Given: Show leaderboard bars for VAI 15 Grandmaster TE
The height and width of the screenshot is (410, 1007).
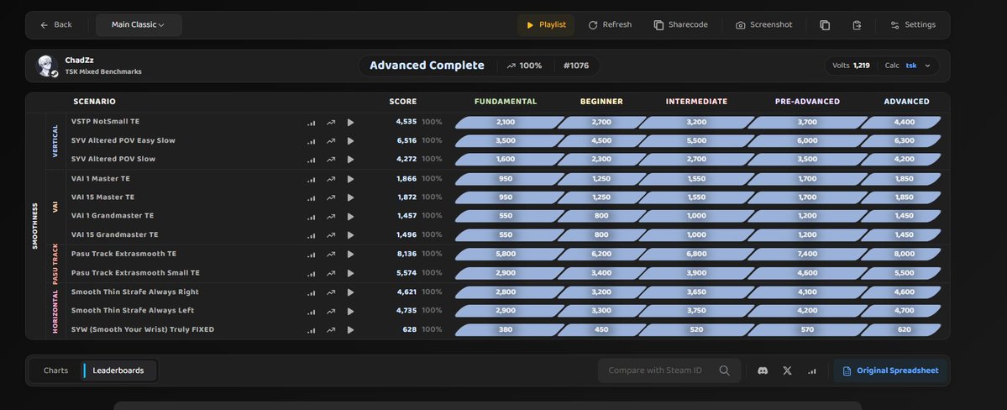Looking at the screenshot, I should 312,235.
